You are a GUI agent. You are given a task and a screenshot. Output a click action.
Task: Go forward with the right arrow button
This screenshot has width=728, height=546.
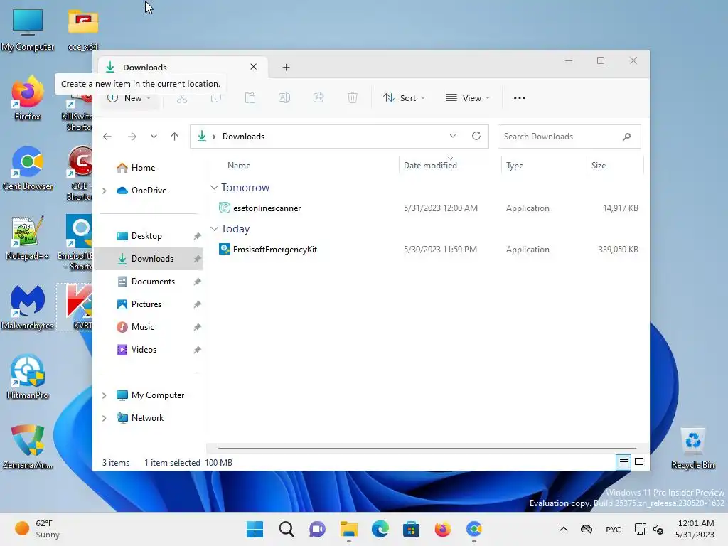coord(132,136)
